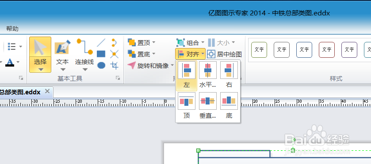371x164 pixels.
Task: Open Basic Tools group dialog launcher
Action: (118, 78)
